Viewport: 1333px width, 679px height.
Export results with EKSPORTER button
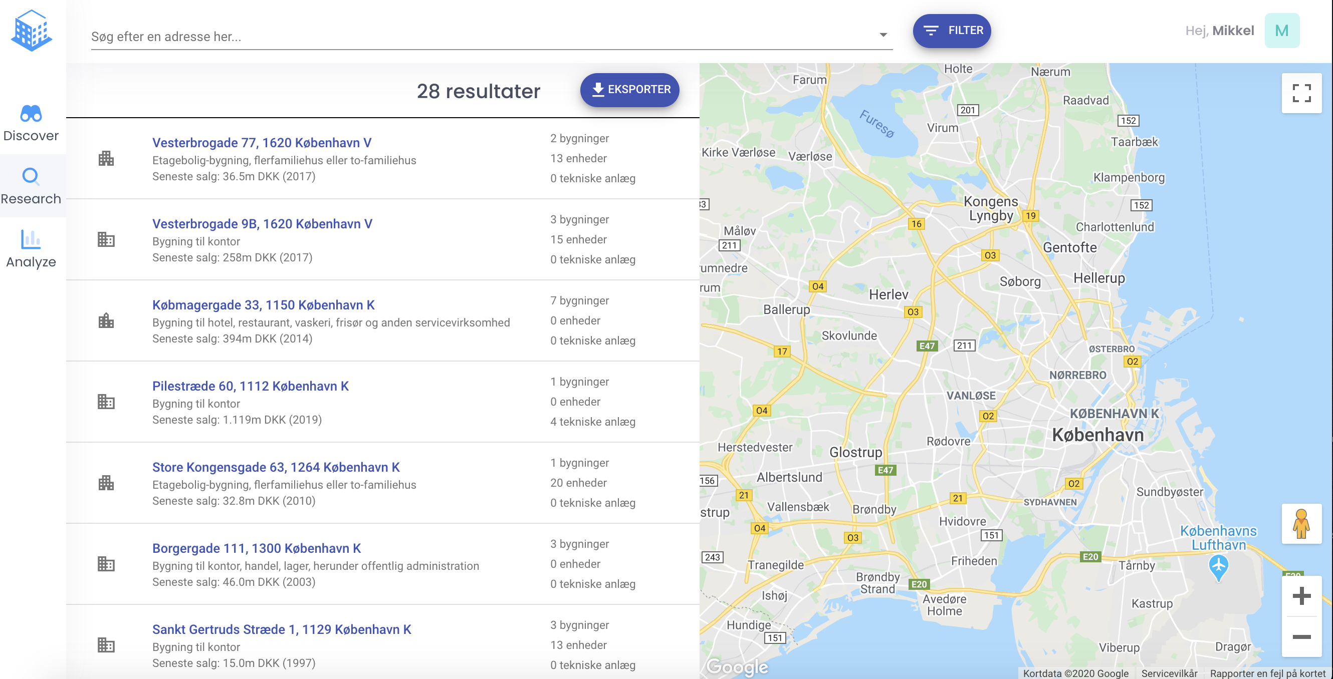tap(629, 90)
